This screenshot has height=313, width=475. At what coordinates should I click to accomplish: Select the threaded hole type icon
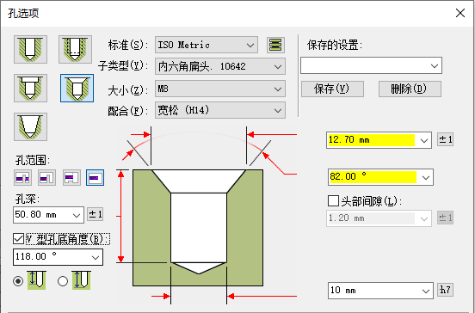[75, 49]
